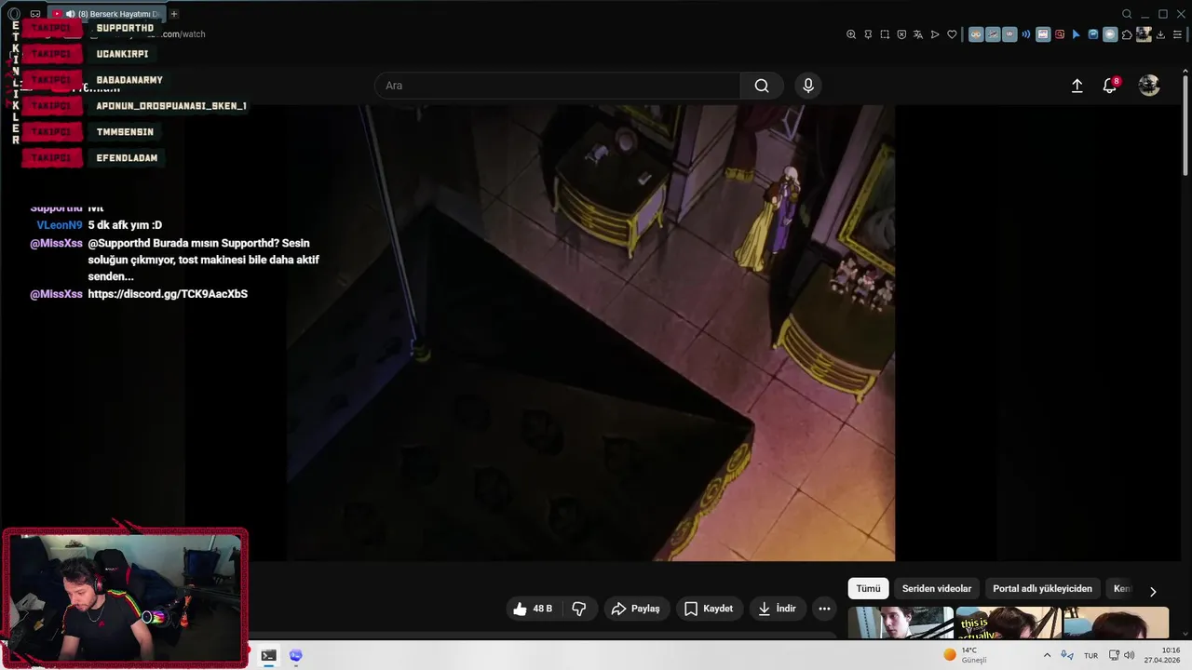Image resolution: width=1192 pixels, height=670 pixels.
Task: Click the @MissXss username beside the discord link
Action: point(56,294)
